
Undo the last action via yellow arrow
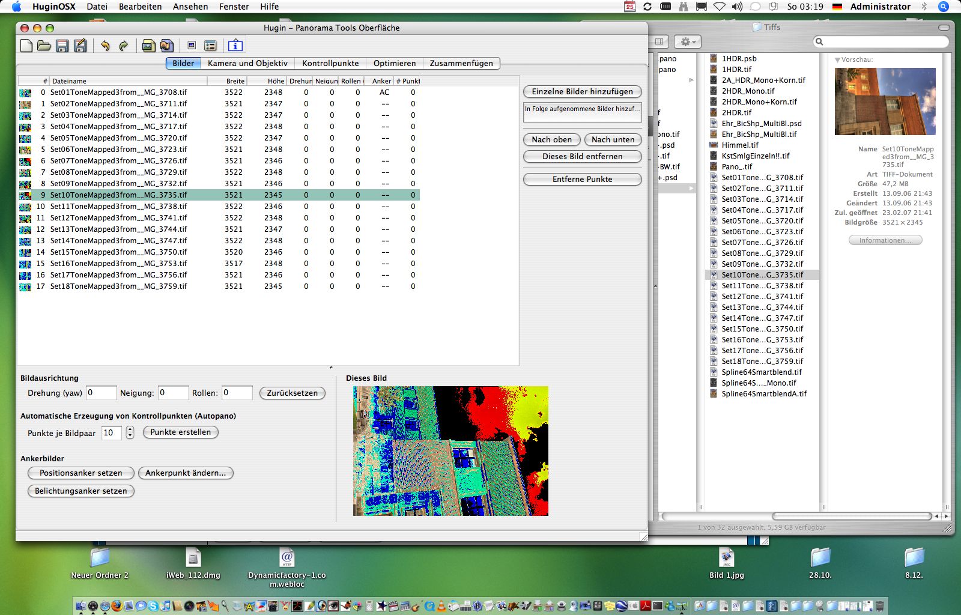click(x=105, y=46)
